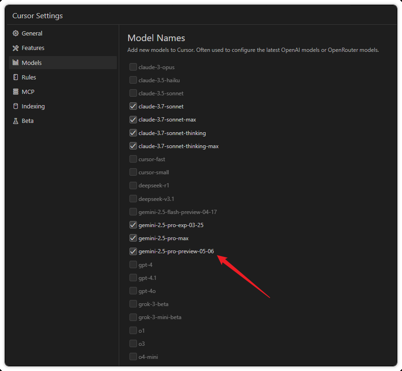Screen dimensions: 402x371
Task: Click the cursor-small label text
Action: coord(154,172)
